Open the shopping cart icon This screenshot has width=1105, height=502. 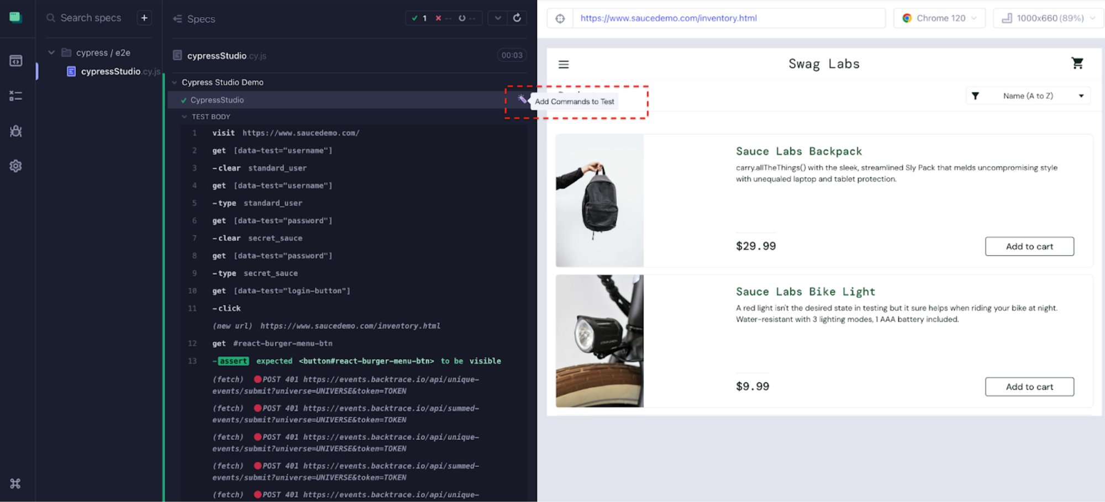(x=1077, y=64)
